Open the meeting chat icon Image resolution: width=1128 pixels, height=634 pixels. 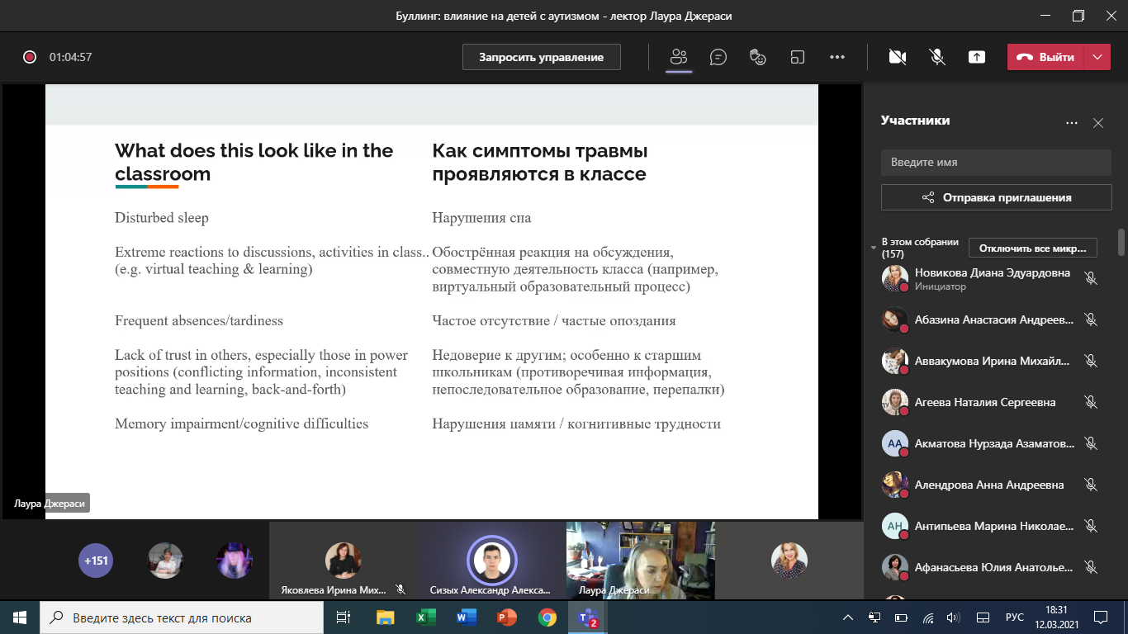718,57
